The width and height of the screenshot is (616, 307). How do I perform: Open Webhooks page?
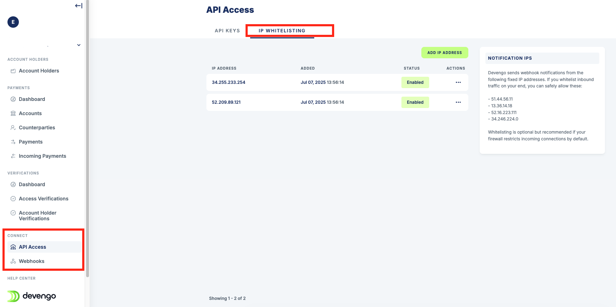click(x=32, y=261)
